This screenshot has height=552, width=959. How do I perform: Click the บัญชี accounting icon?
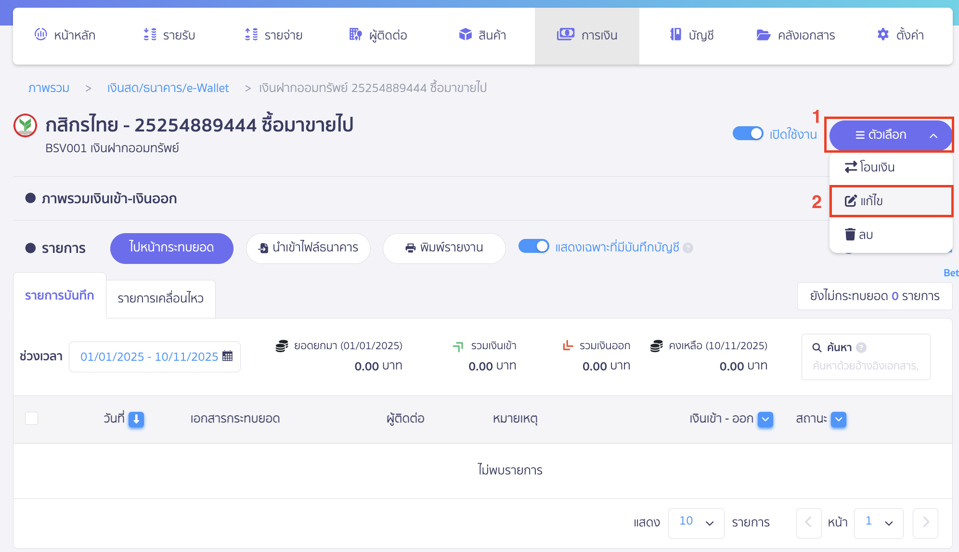(x=676, y=34)
